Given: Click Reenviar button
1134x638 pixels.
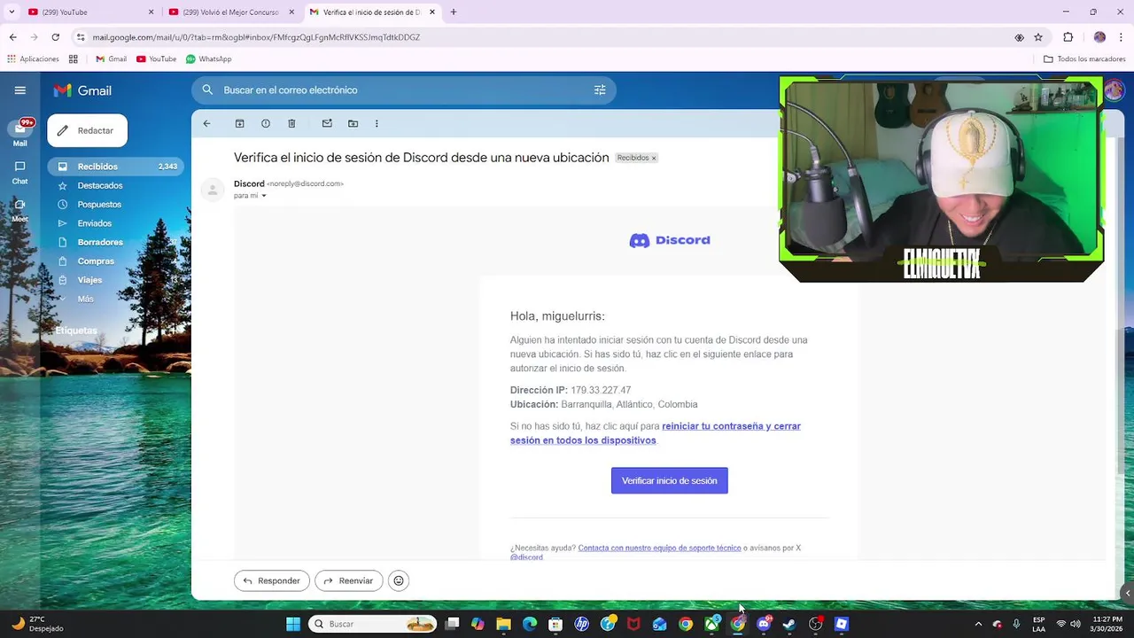Looking at the screenshot, I should pos(348,580).
